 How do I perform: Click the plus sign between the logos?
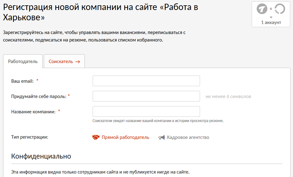tap(271, 9)
